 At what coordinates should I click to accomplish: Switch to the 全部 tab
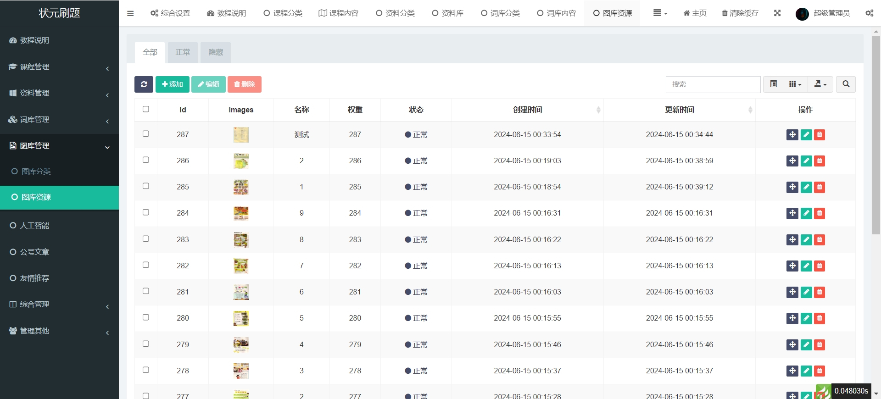click(x=150, y=53)
